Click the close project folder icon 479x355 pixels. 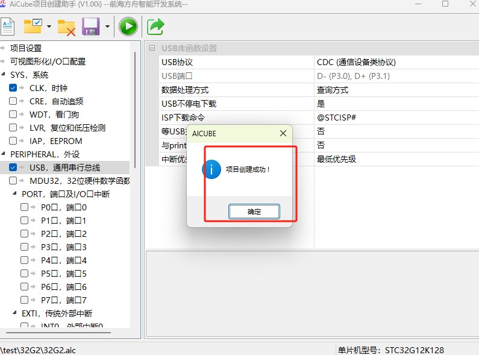coord(66,28)
